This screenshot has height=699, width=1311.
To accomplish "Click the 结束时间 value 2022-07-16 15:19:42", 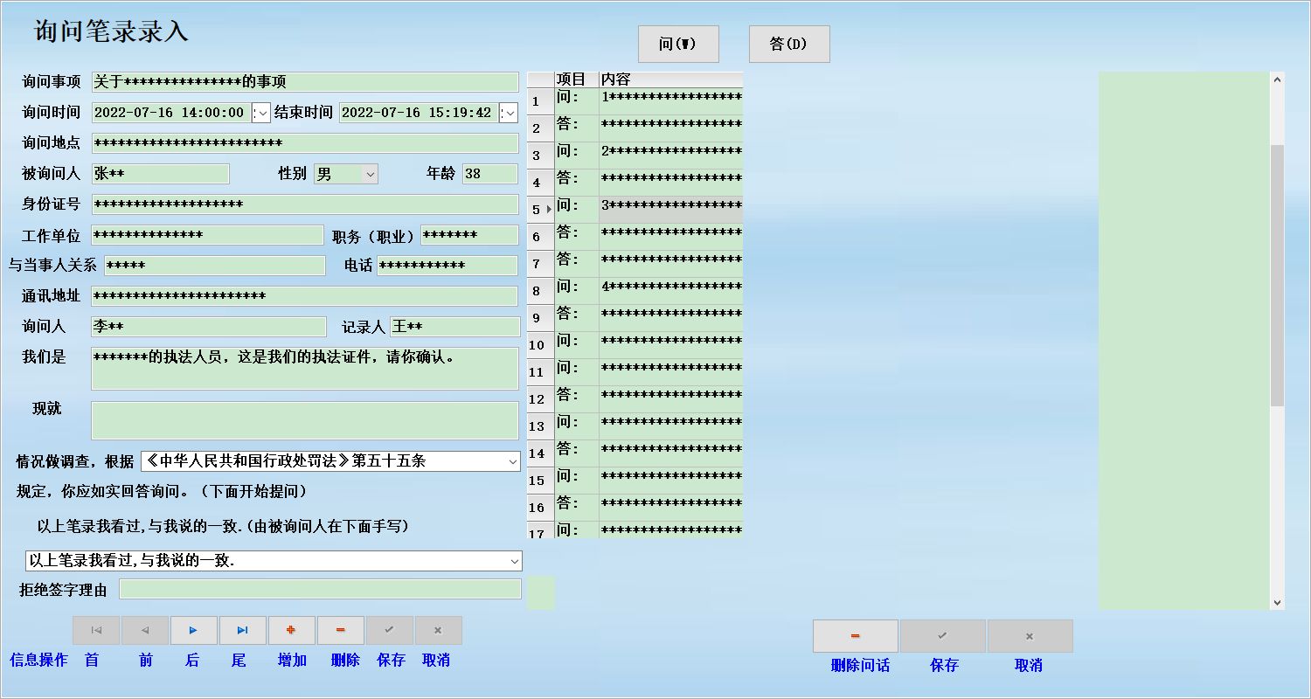I will point(417,113).
